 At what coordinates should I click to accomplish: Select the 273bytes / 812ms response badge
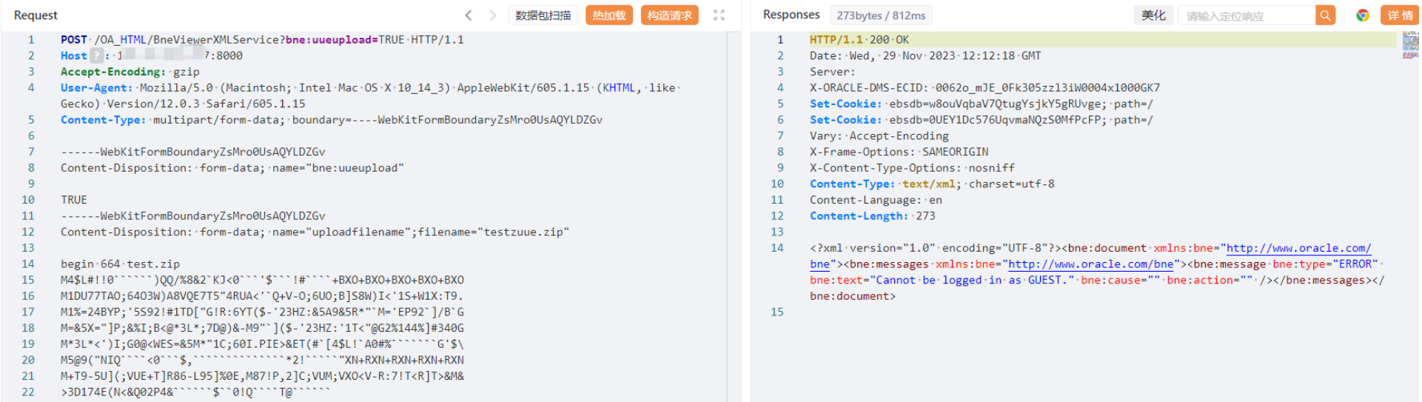[x=881, y=16]
